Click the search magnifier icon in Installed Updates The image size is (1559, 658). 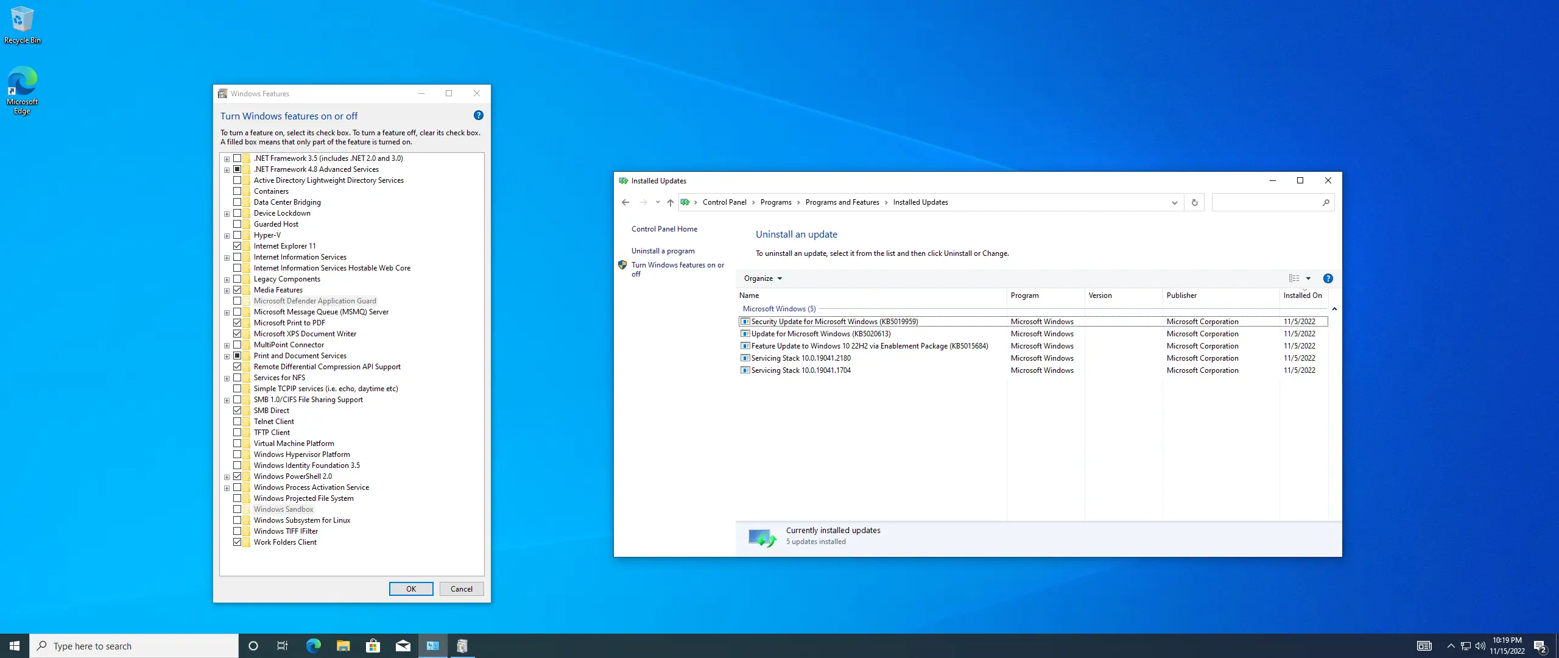[1326, 202]
